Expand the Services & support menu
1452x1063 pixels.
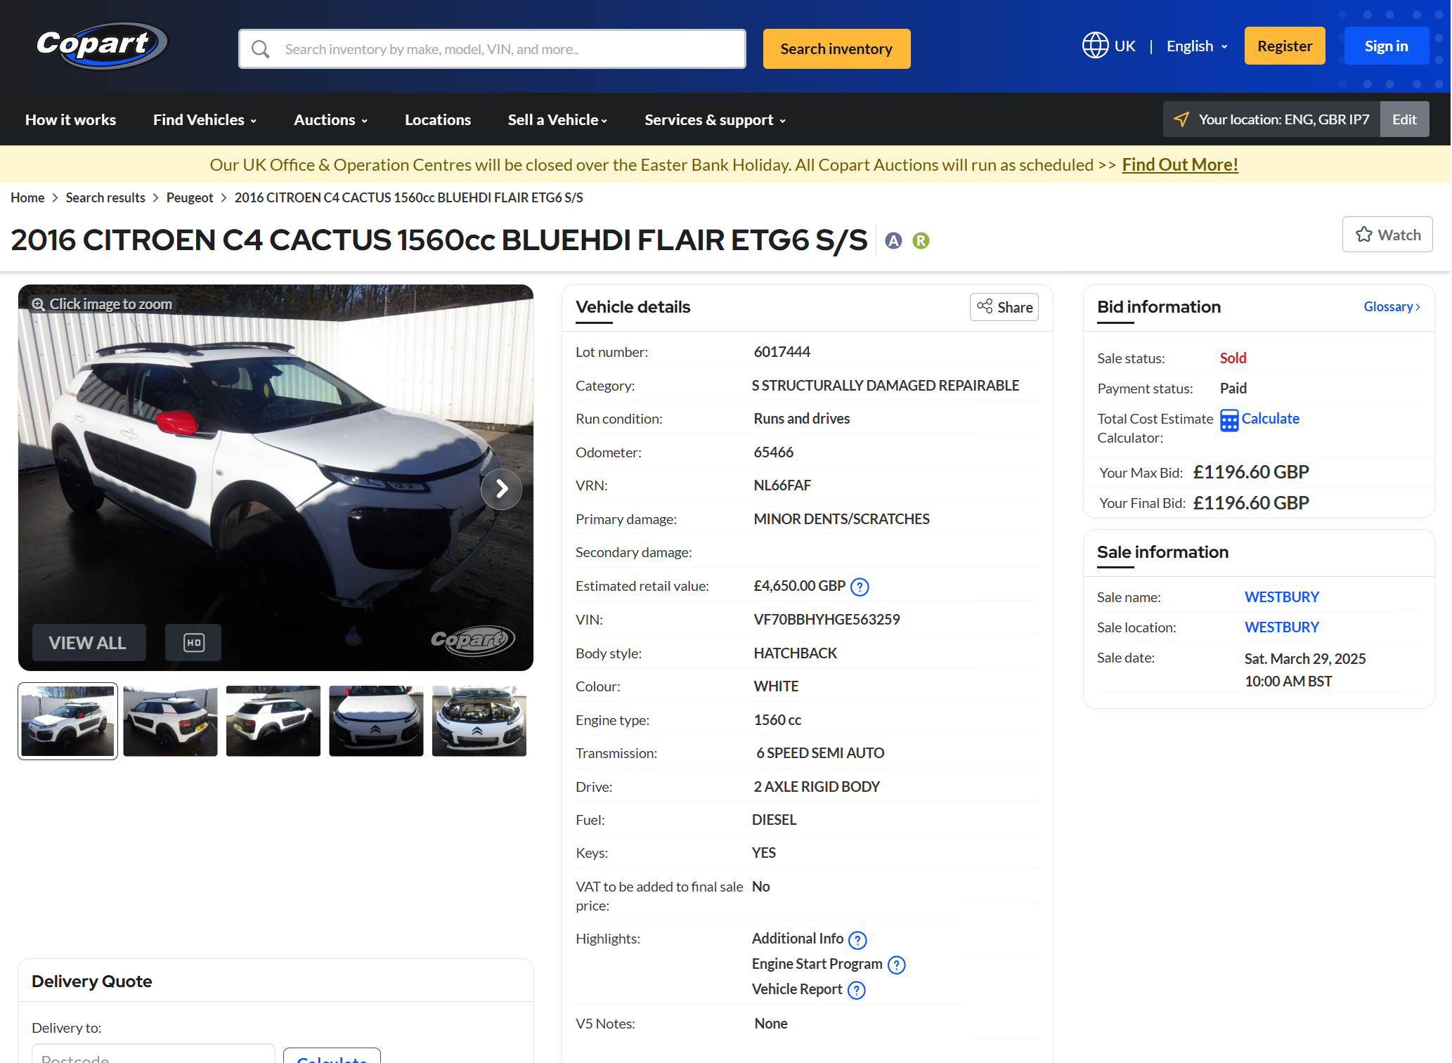(x=715, y=120)
